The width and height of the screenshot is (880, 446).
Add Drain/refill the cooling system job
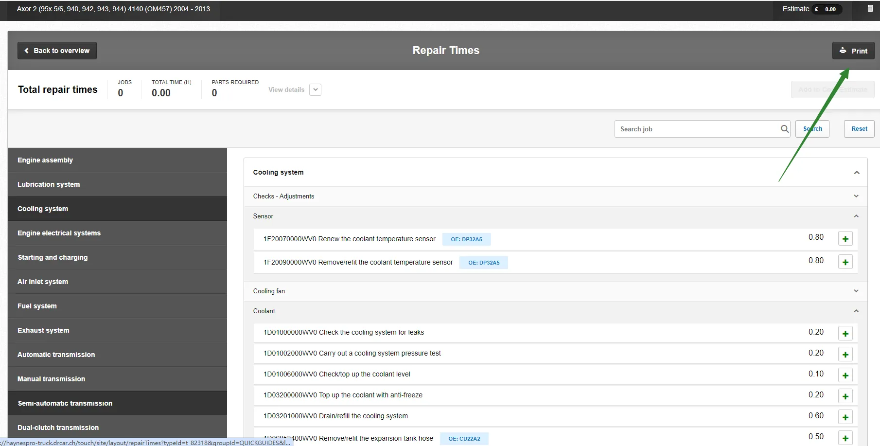coord(845,417)
